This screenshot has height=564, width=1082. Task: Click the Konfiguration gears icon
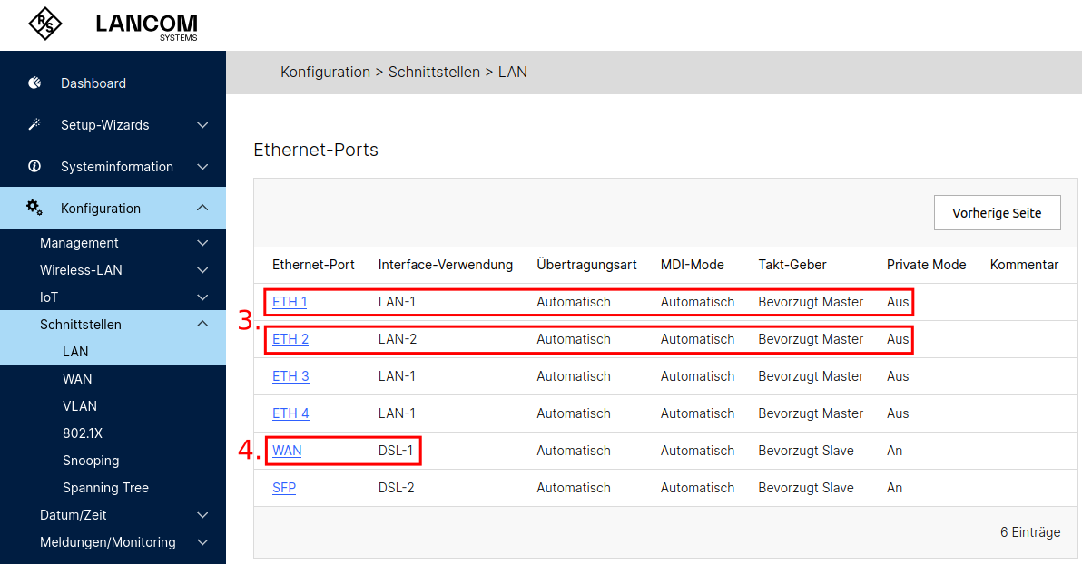point(34,208)
